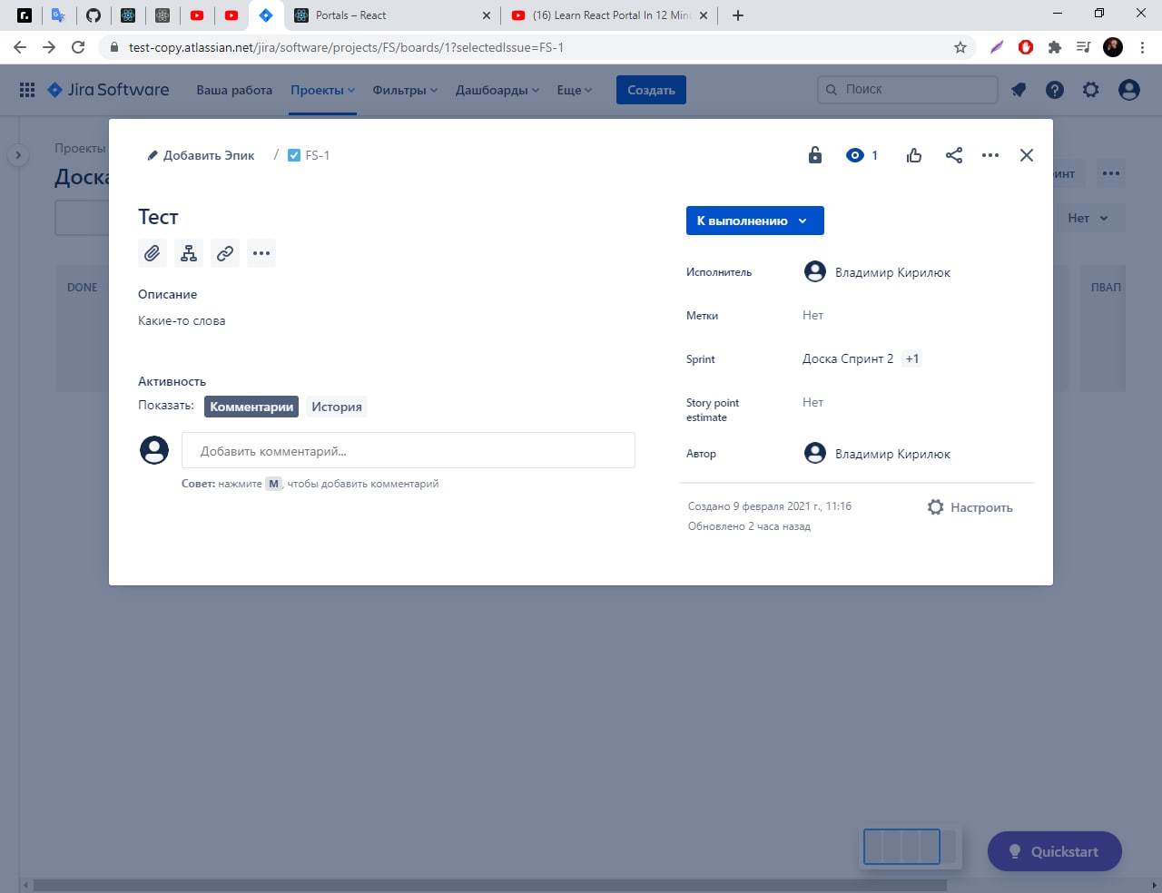Viewport: 1162px width, 893px height.
Task: Open the Quickstart panel button
Action: click(1055, 851)
